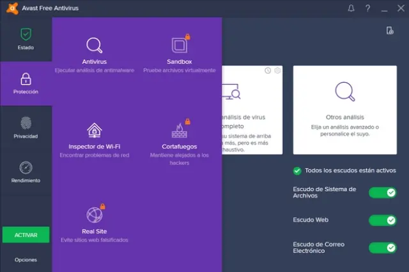The image size is (409, 272).
Task: Open scan settings gear icon on card
Action: click(x=277, y=71)
